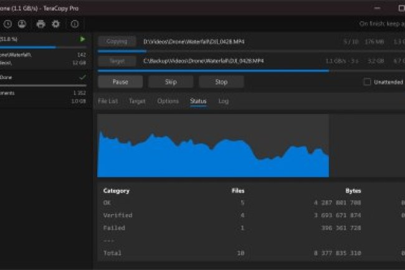Click the D: source path ending DJI_0428.MP4
405x270 pixels.
tap(194, 42)
